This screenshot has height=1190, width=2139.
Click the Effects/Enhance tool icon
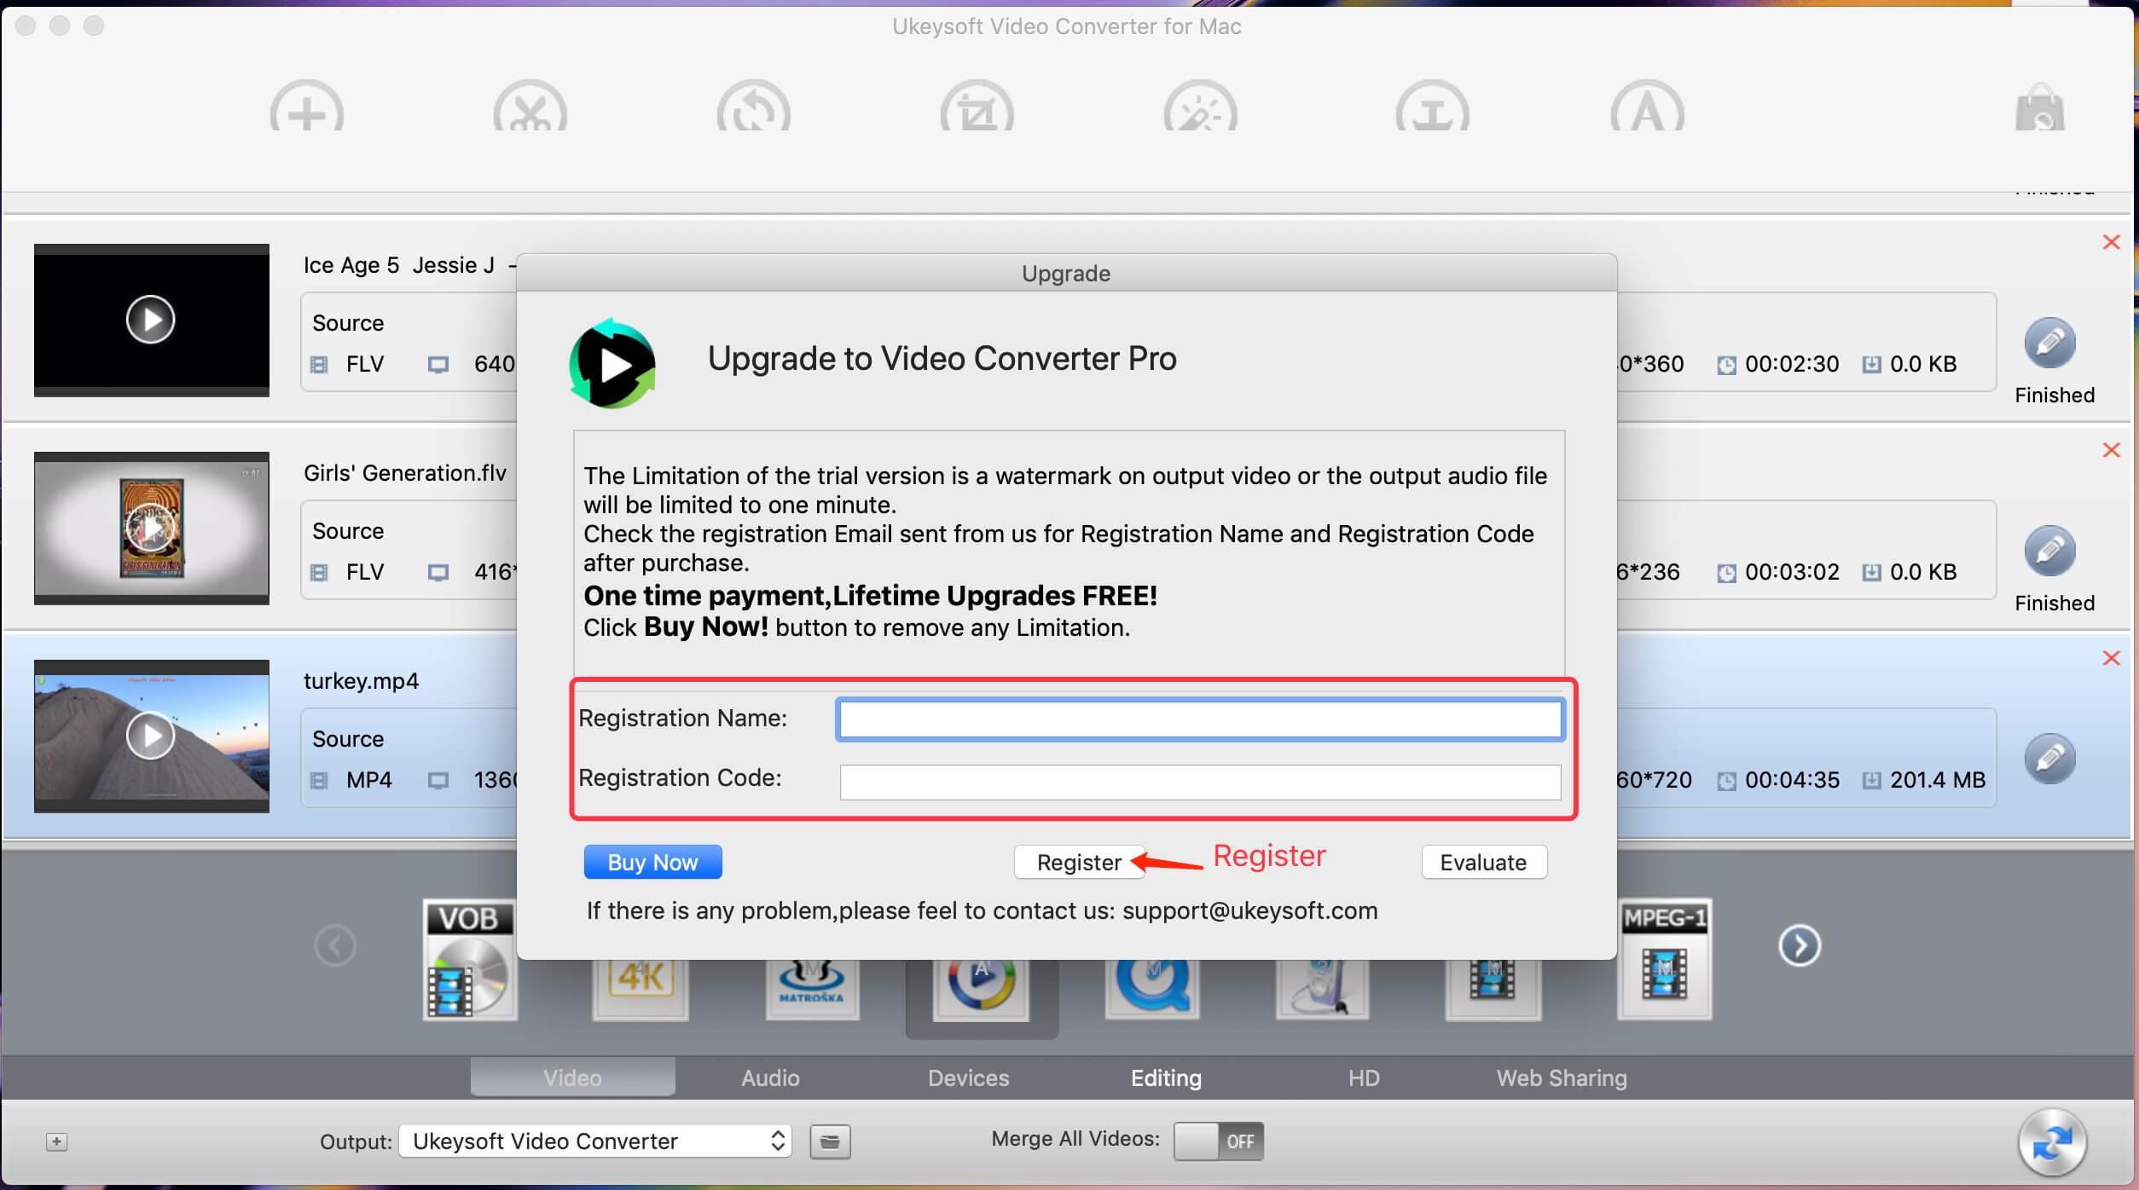point(1201,112)
